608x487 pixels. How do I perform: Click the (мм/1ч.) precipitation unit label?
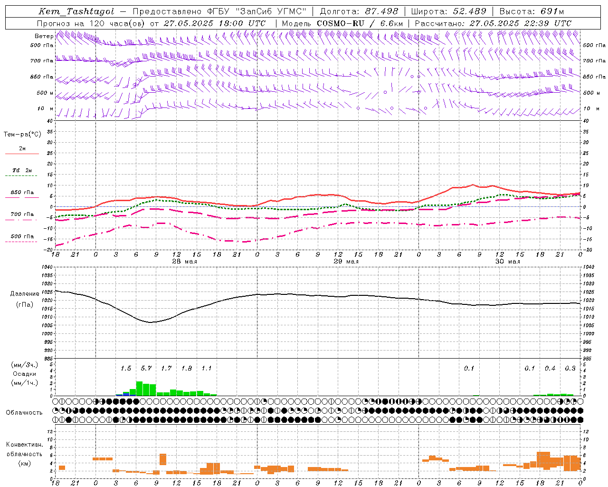click(x=25, y=383)
